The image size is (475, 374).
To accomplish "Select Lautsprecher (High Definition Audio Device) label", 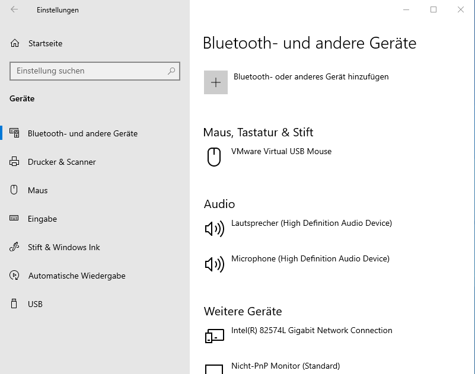I will (x=311, y=223).
